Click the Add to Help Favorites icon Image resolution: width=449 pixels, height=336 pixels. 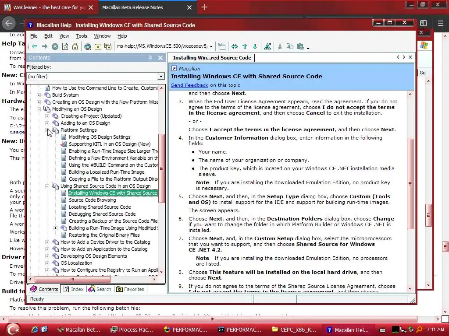[x=108, y=46]
